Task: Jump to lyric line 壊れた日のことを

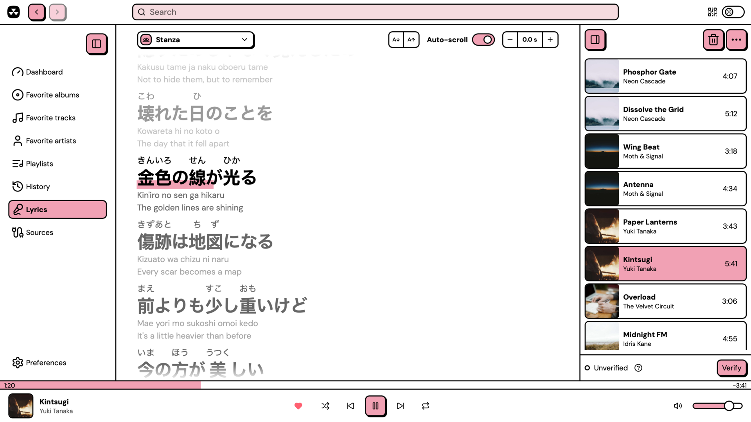Action: click(x=205, y=114)
